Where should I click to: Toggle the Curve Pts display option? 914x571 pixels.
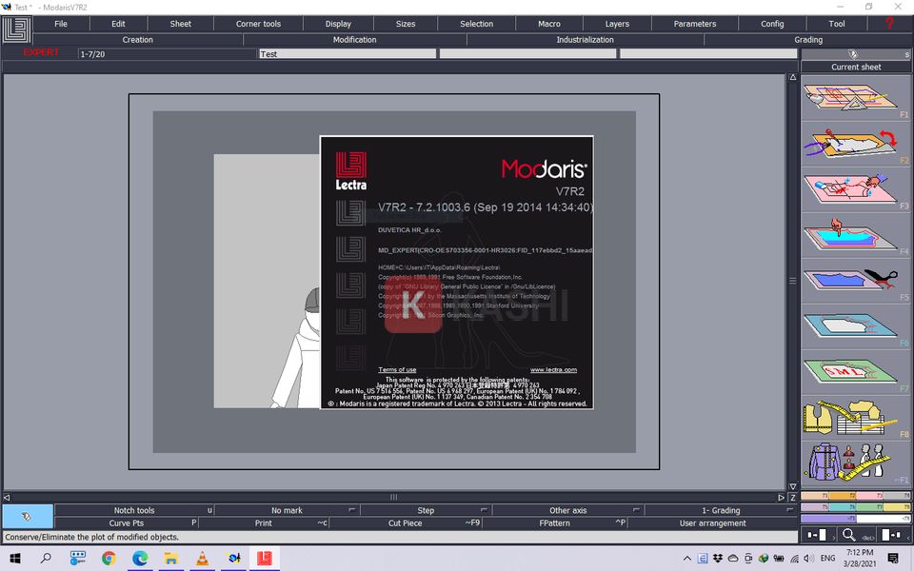click(x=126, y=523)
